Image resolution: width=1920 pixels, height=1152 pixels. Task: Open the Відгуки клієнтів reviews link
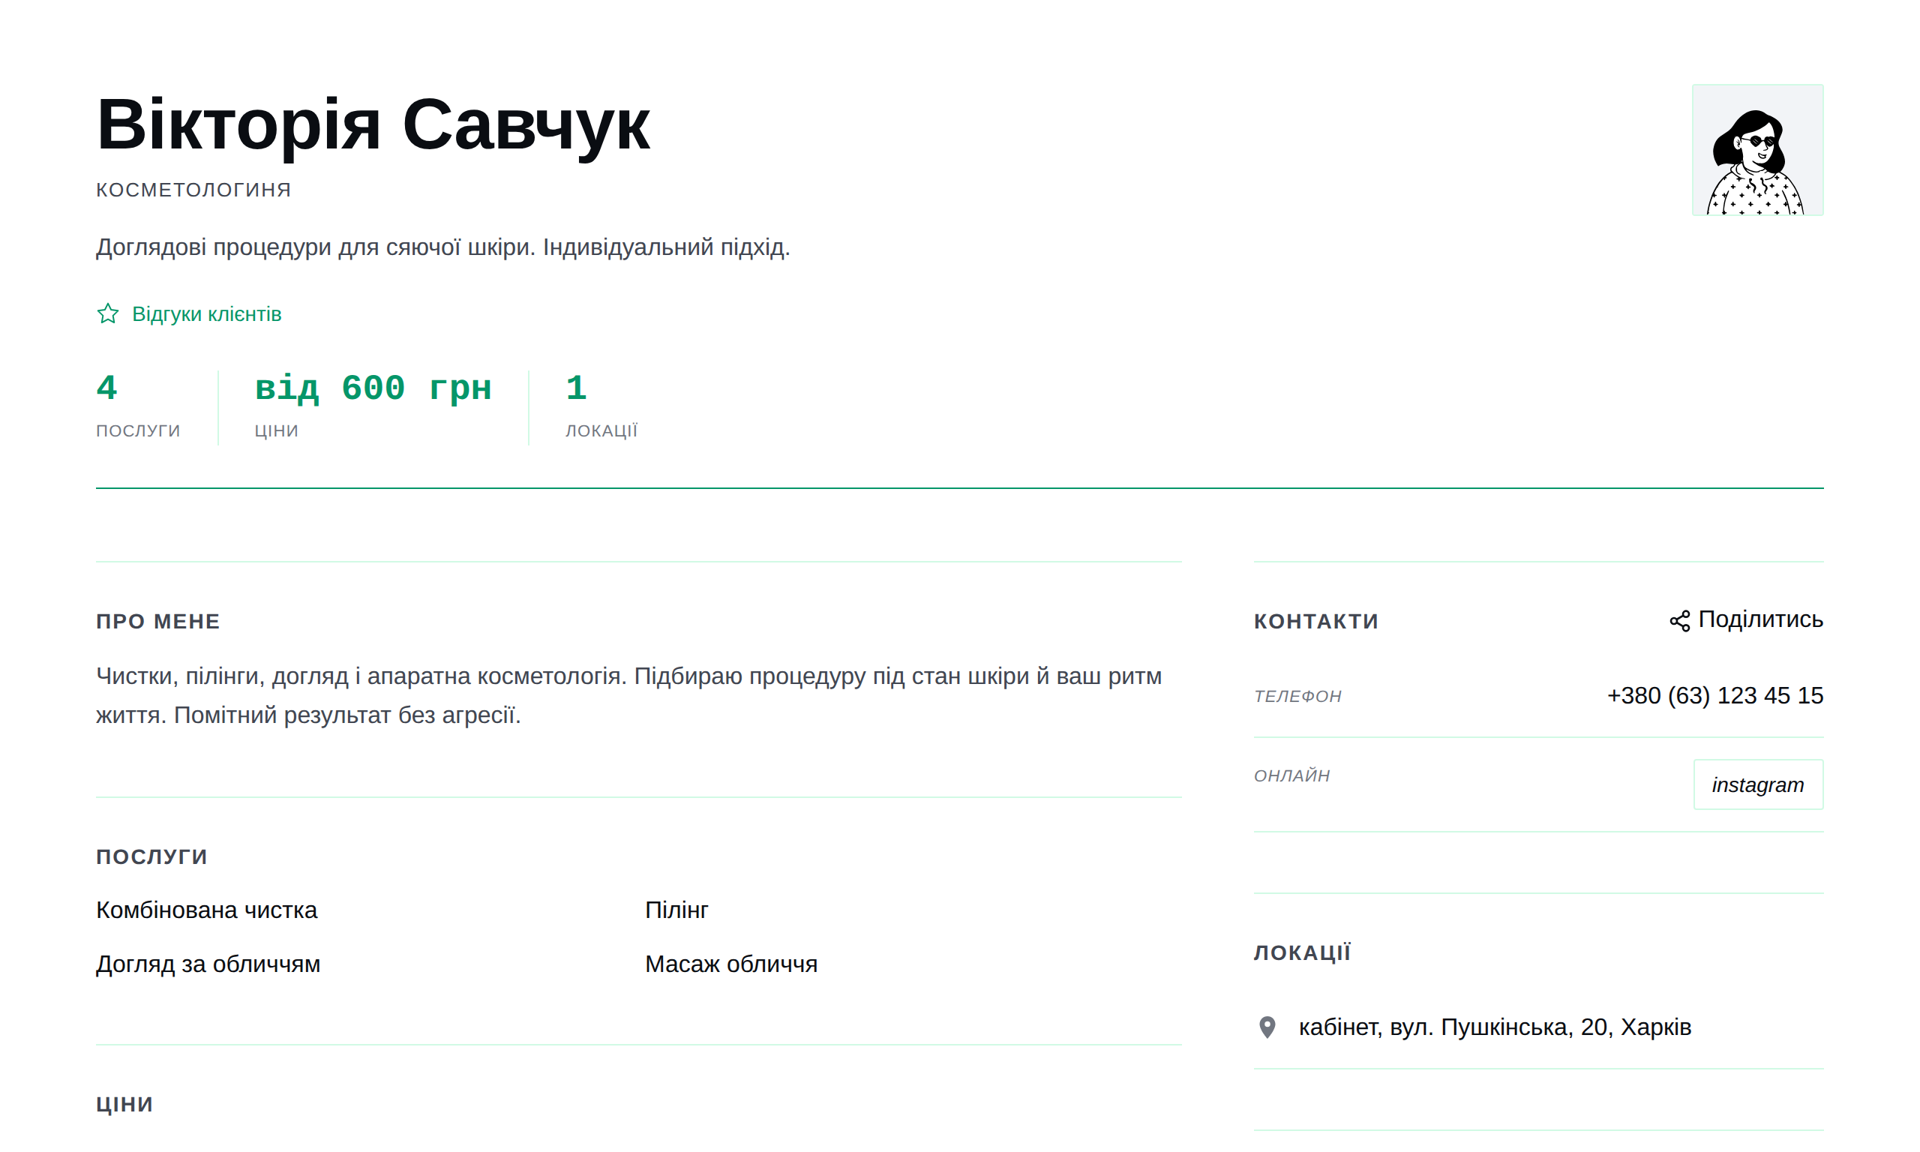[x=188, y=313]
